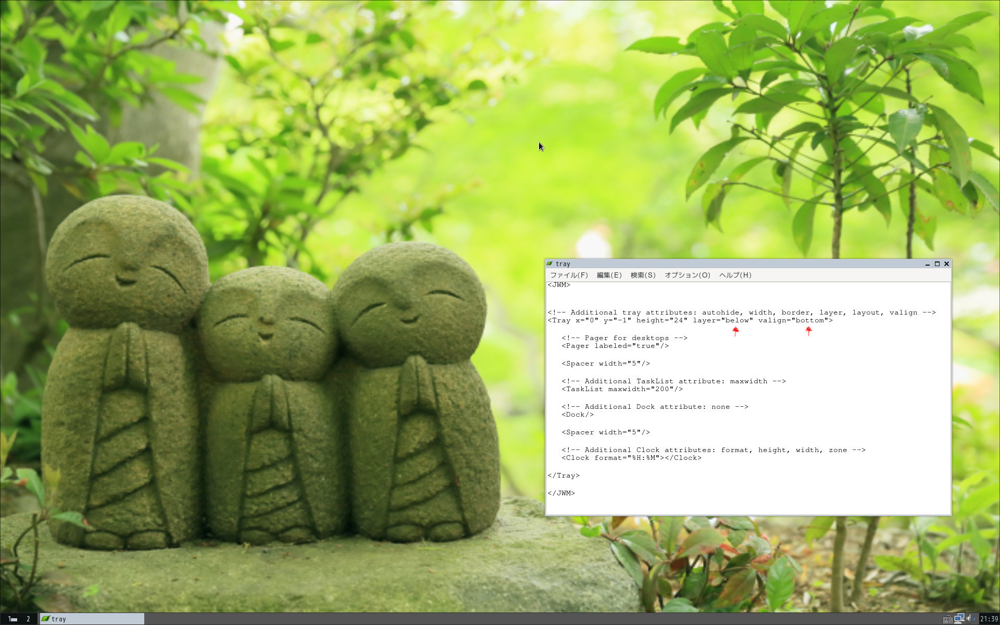The width and height of the screenshot is (1000, 625).
Task: Click the second <Spacer width="5"/> line below <Dock/>
Action: [x=606, y=432]
